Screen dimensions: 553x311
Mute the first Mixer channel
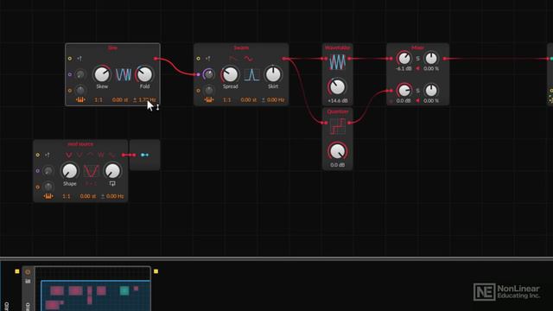[418, 68]
